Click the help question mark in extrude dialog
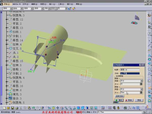Image resolution: width=152 pixels, height=114 pixels. [x=140, y=65]
